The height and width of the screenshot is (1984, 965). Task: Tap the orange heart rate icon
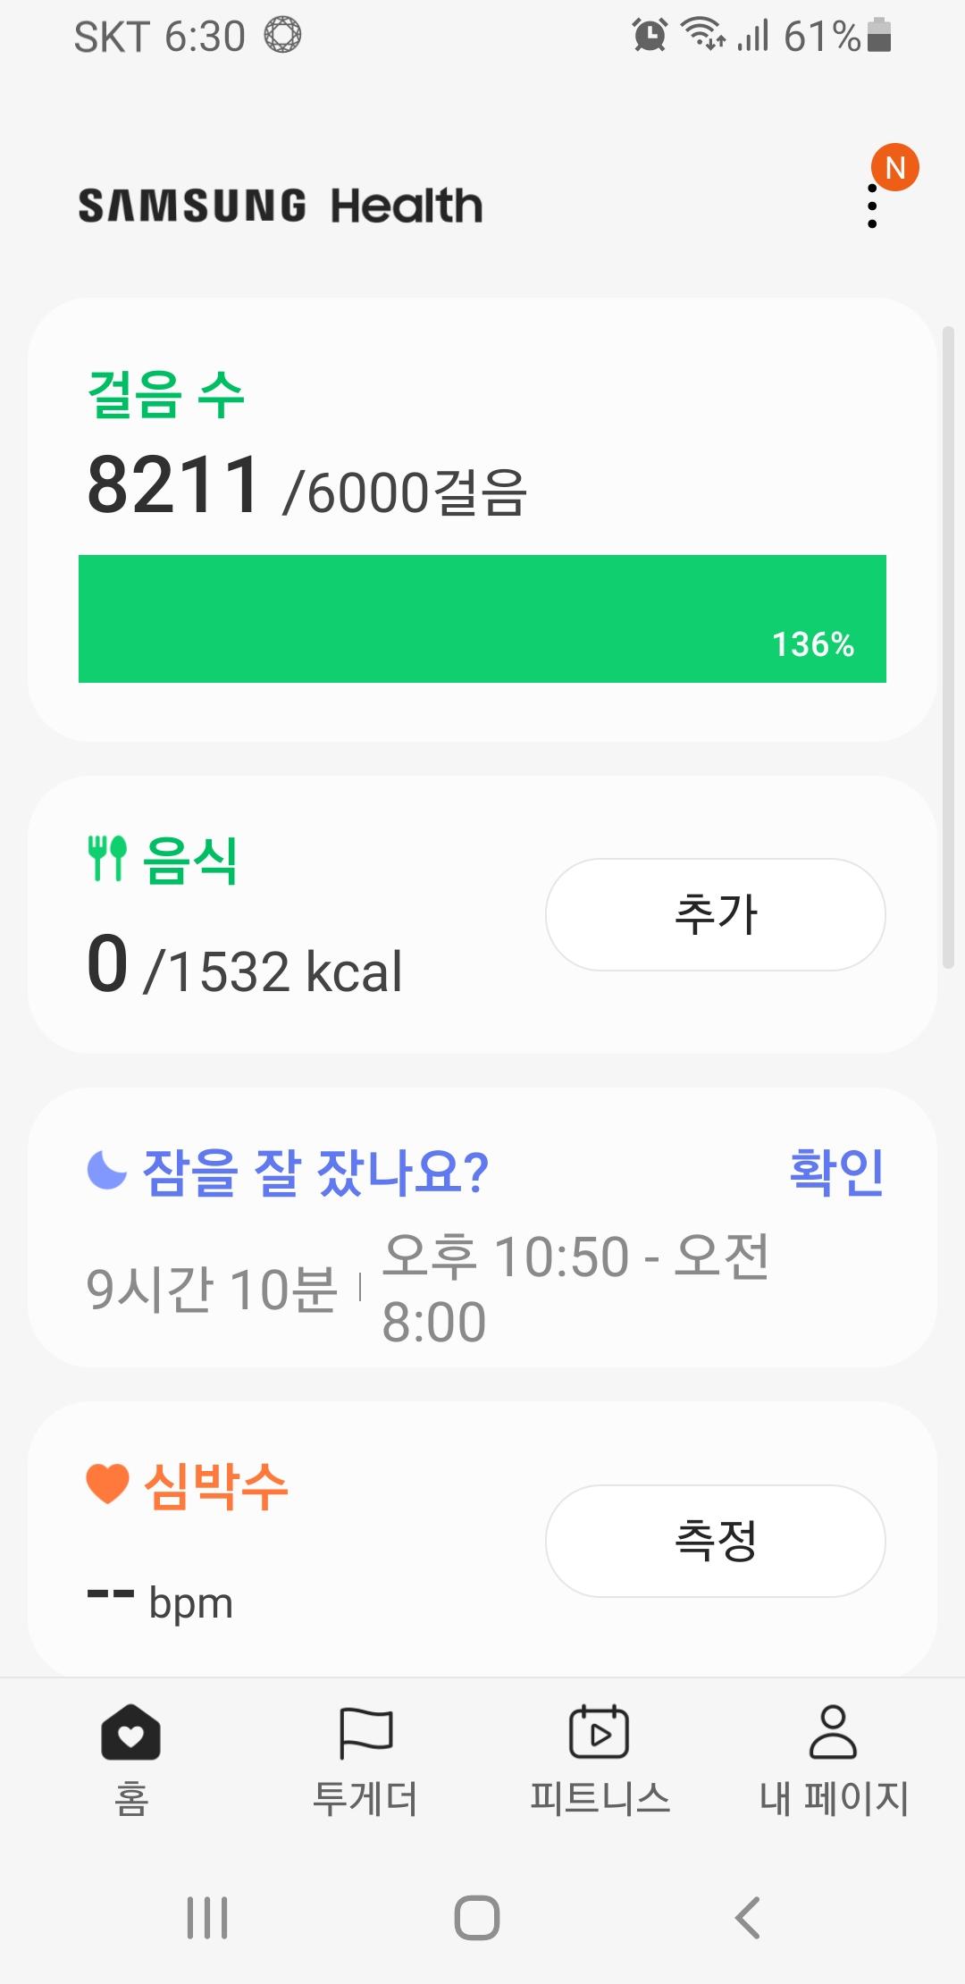coord(108,1484)
